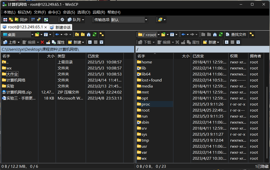Open the terminal console icon
Viewport: 270px width, 170px height.
[33, 20]
